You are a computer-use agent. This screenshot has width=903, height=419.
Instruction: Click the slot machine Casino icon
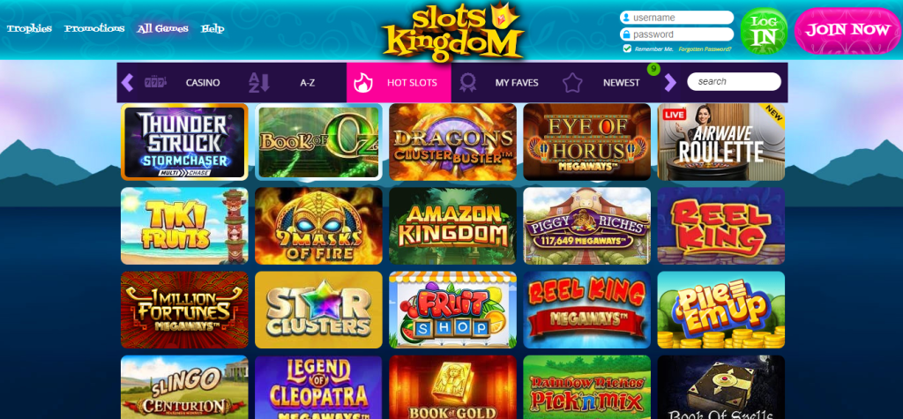pyautogui.click(x=155, y=82)
